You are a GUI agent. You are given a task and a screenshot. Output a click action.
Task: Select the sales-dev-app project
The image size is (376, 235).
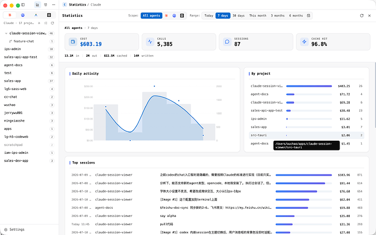(29, 161)
